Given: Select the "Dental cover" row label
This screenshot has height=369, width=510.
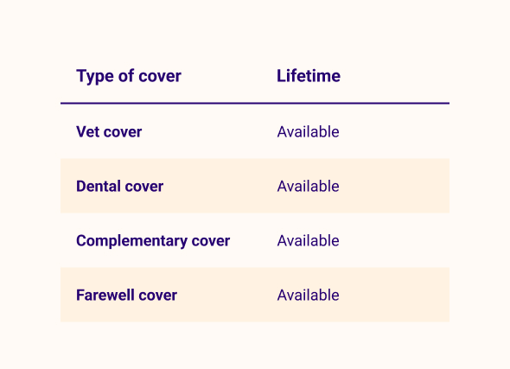Looking at the screenshot, I should [119, 187].
